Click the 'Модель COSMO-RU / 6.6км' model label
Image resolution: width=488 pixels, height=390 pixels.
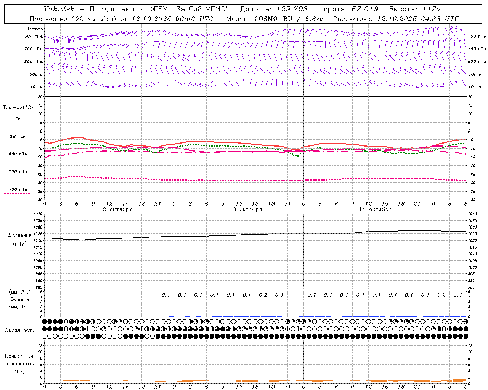275,19
